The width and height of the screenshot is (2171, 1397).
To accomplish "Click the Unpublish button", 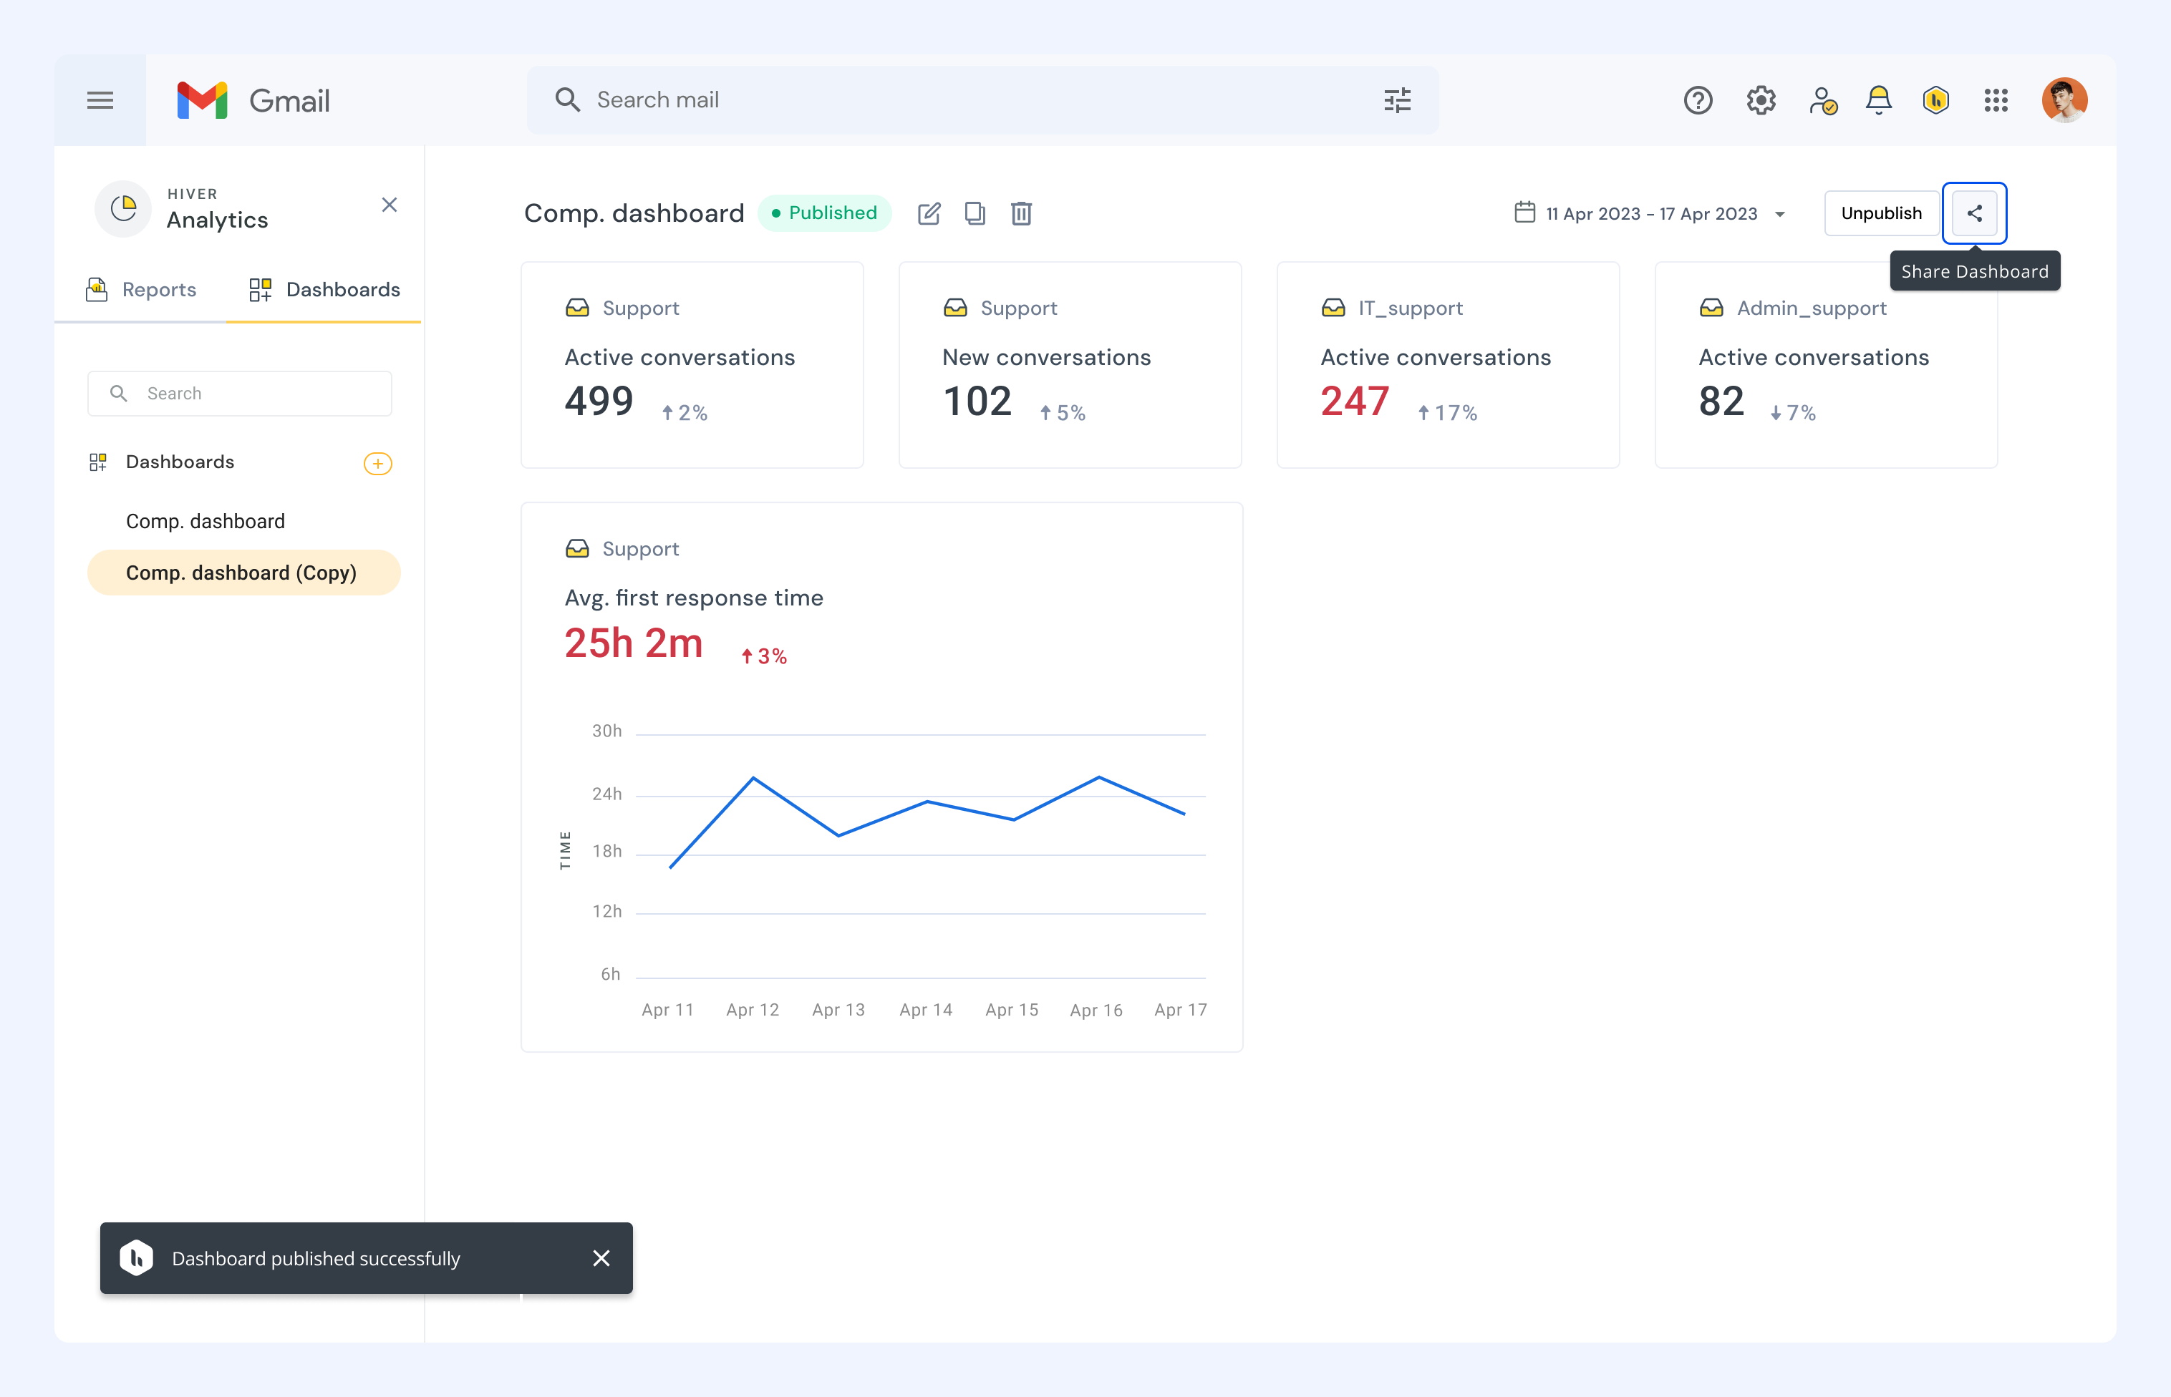I will pyautogui.click(x=1880, y=213).
